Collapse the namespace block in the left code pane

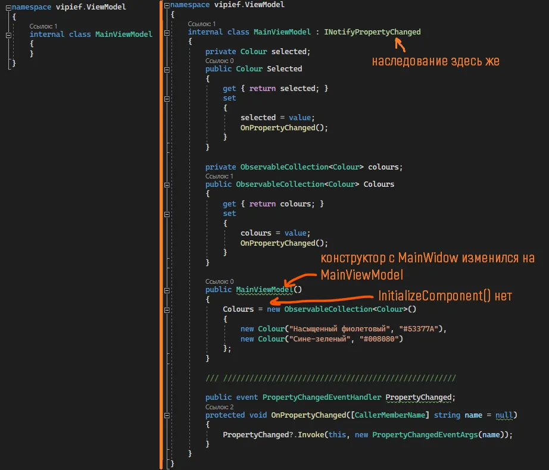click(8, 8)
